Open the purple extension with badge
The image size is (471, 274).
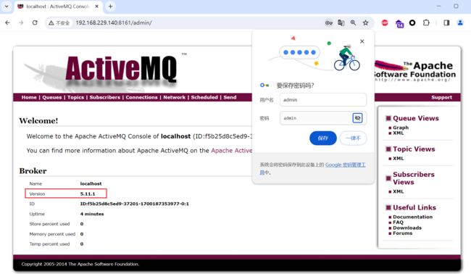(399, 23)
